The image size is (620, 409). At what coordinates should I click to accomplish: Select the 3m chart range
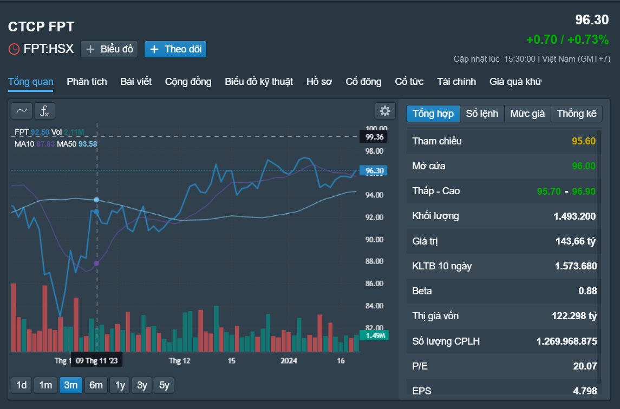pos(71,385)
